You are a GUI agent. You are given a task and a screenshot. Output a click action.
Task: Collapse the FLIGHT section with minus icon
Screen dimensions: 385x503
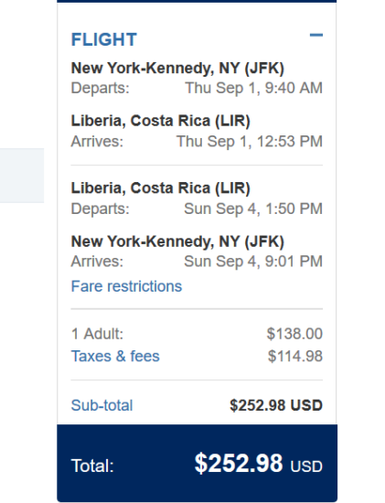coord(316,36)
